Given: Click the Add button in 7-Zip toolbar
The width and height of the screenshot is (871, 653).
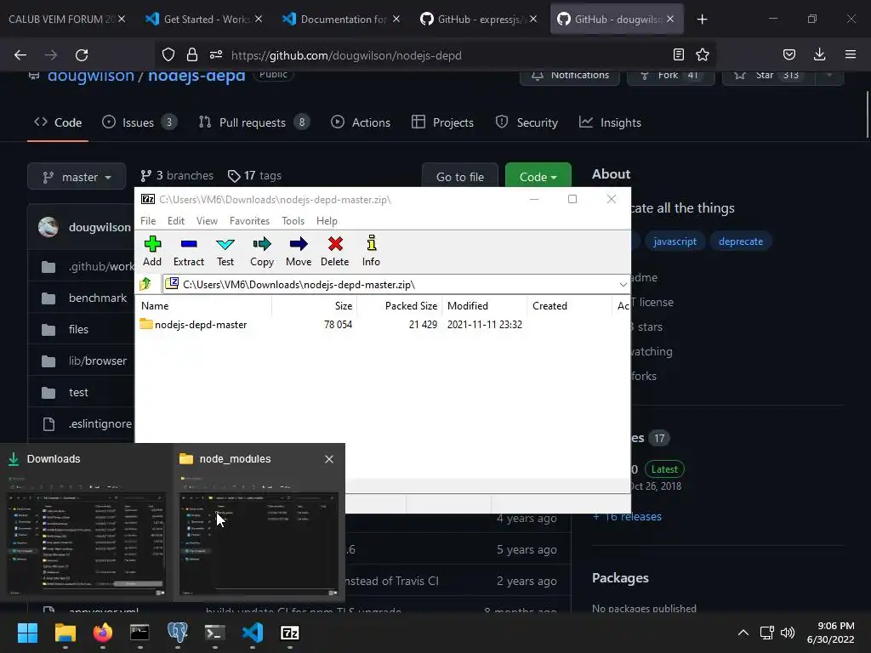Looking at the screenshot, I should click(152, 251).
